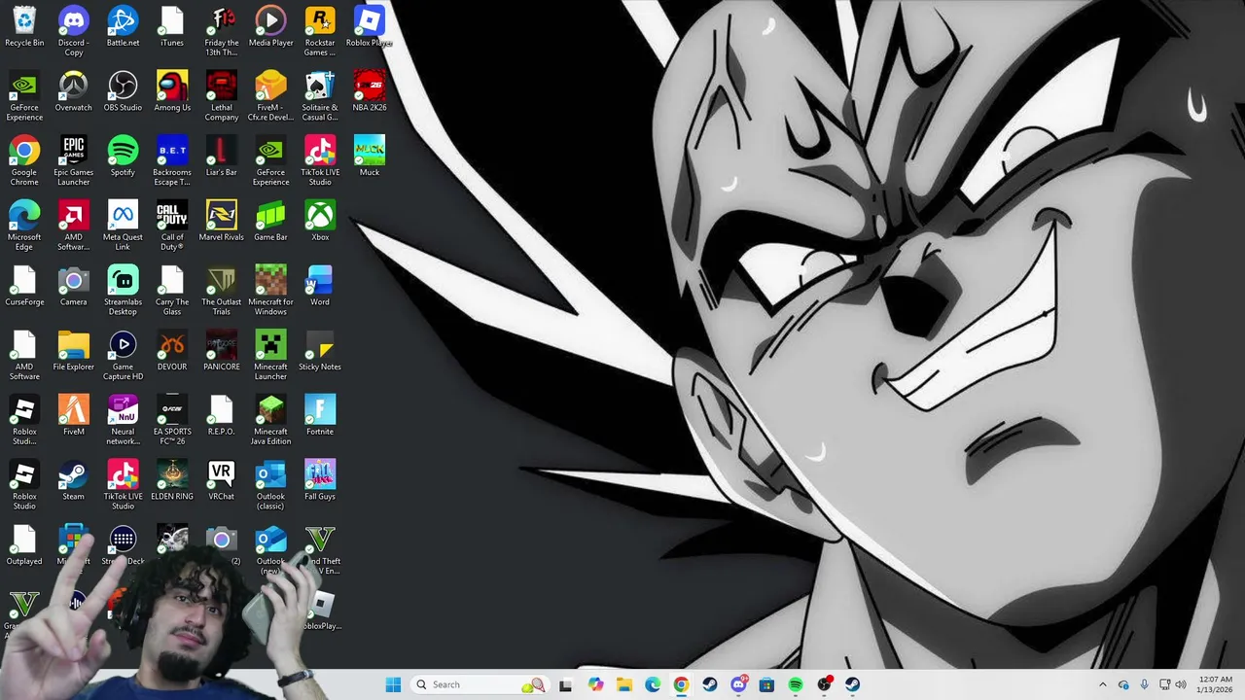Select File Explorer desktop icon

click(74, 350)
